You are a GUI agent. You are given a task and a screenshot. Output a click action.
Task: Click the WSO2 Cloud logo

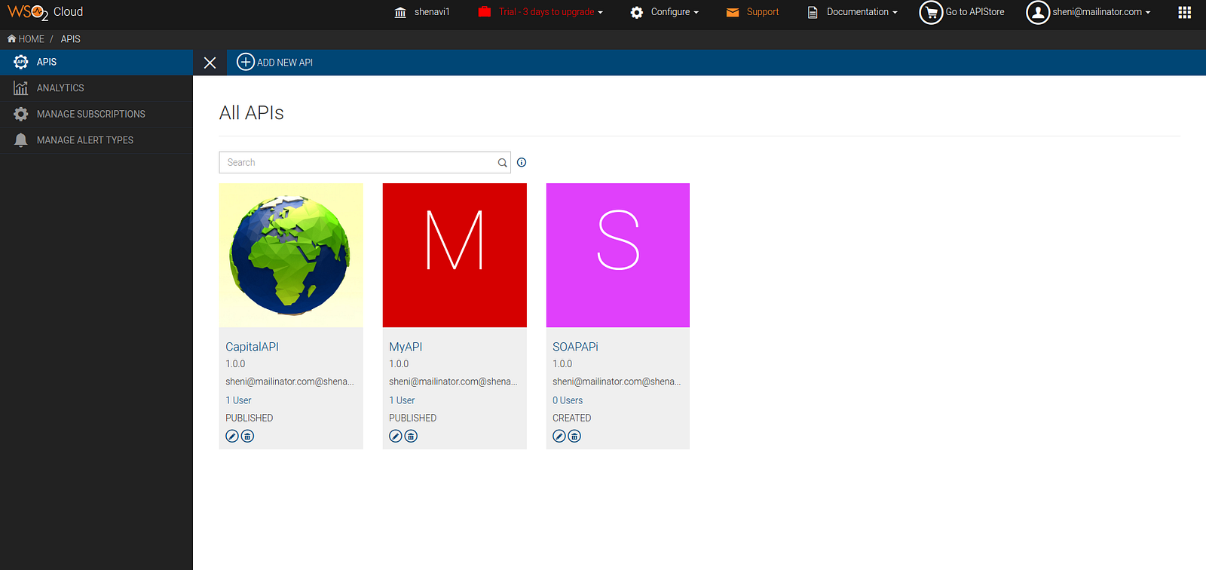point(45,12)
